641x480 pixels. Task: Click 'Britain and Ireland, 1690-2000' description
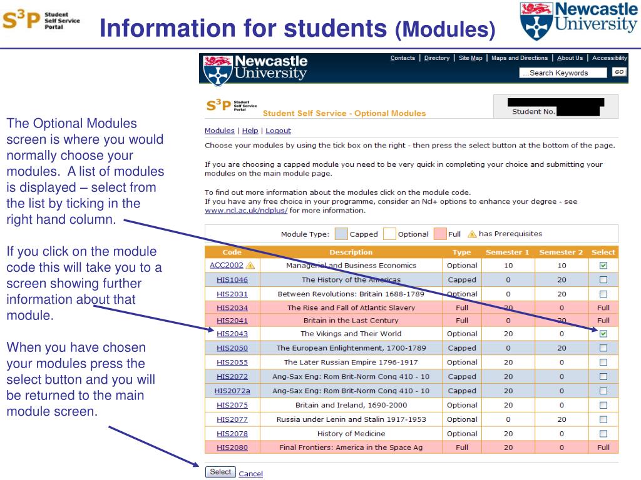[351, 405]
